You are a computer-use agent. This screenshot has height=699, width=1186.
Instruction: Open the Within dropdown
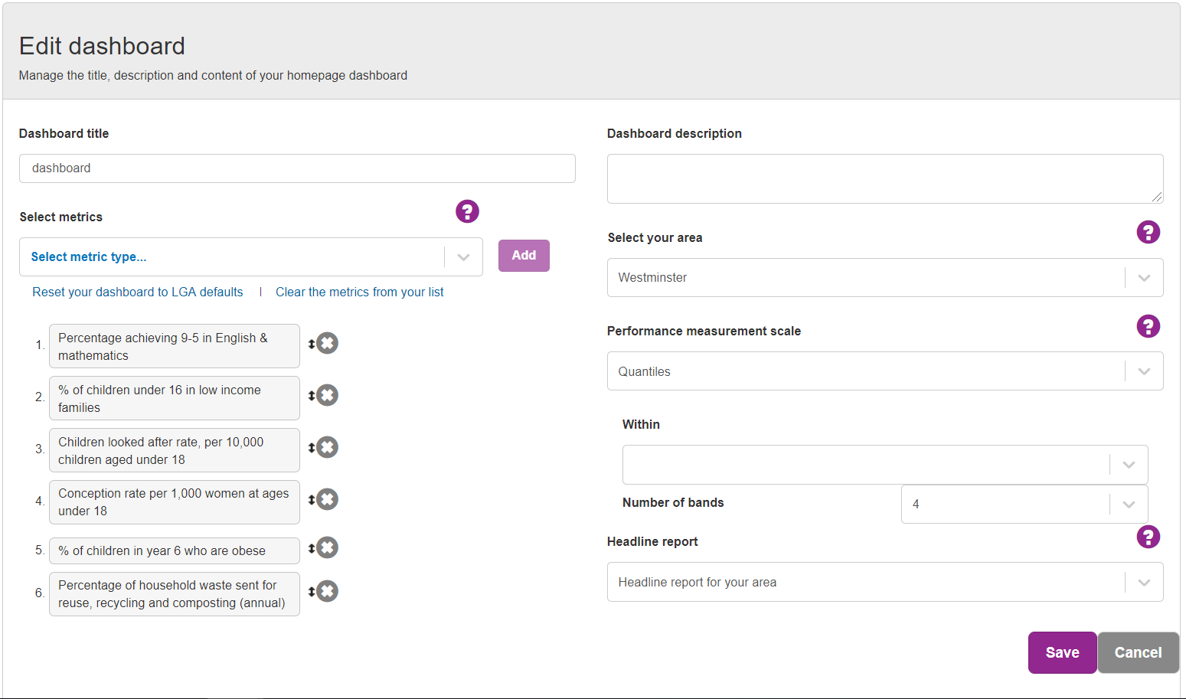click(x=885, y=465)
